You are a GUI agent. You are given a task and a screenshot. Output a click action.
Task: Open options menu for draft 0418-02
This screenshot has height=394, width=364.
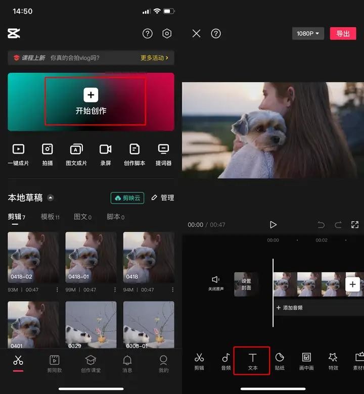tap(57, 290)
